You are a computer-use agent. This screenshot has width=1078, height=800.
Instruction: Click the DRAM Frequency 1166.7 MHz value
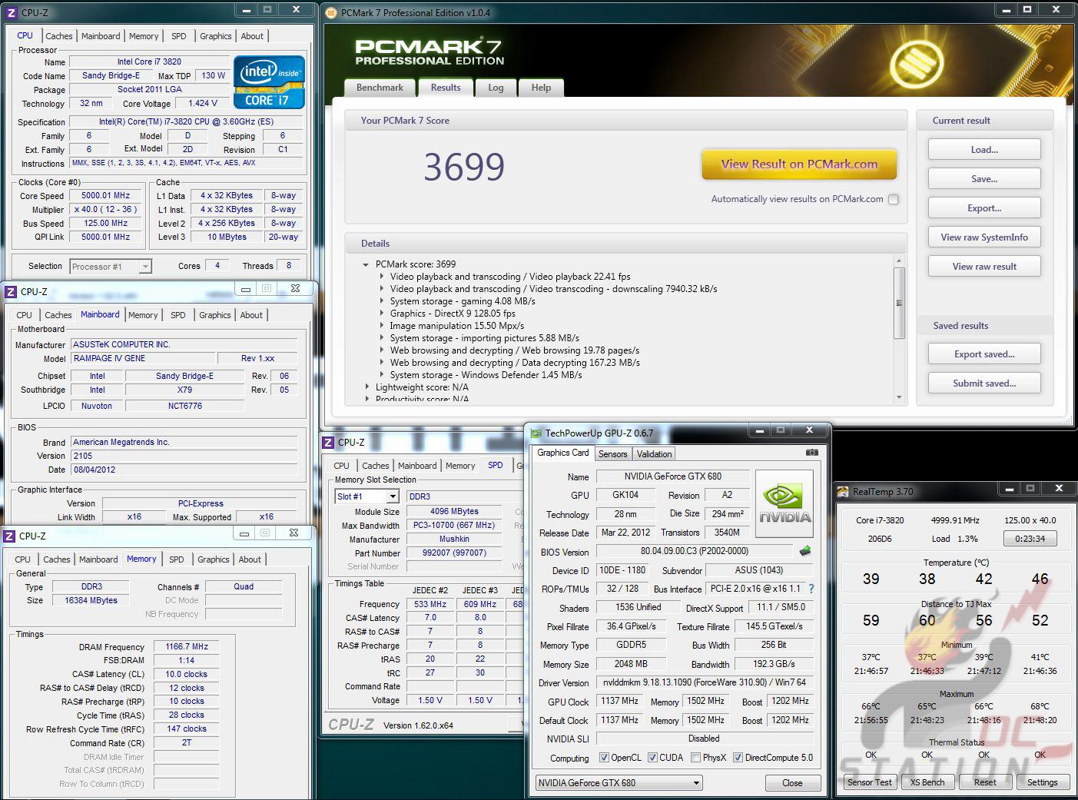pos(187,647)
